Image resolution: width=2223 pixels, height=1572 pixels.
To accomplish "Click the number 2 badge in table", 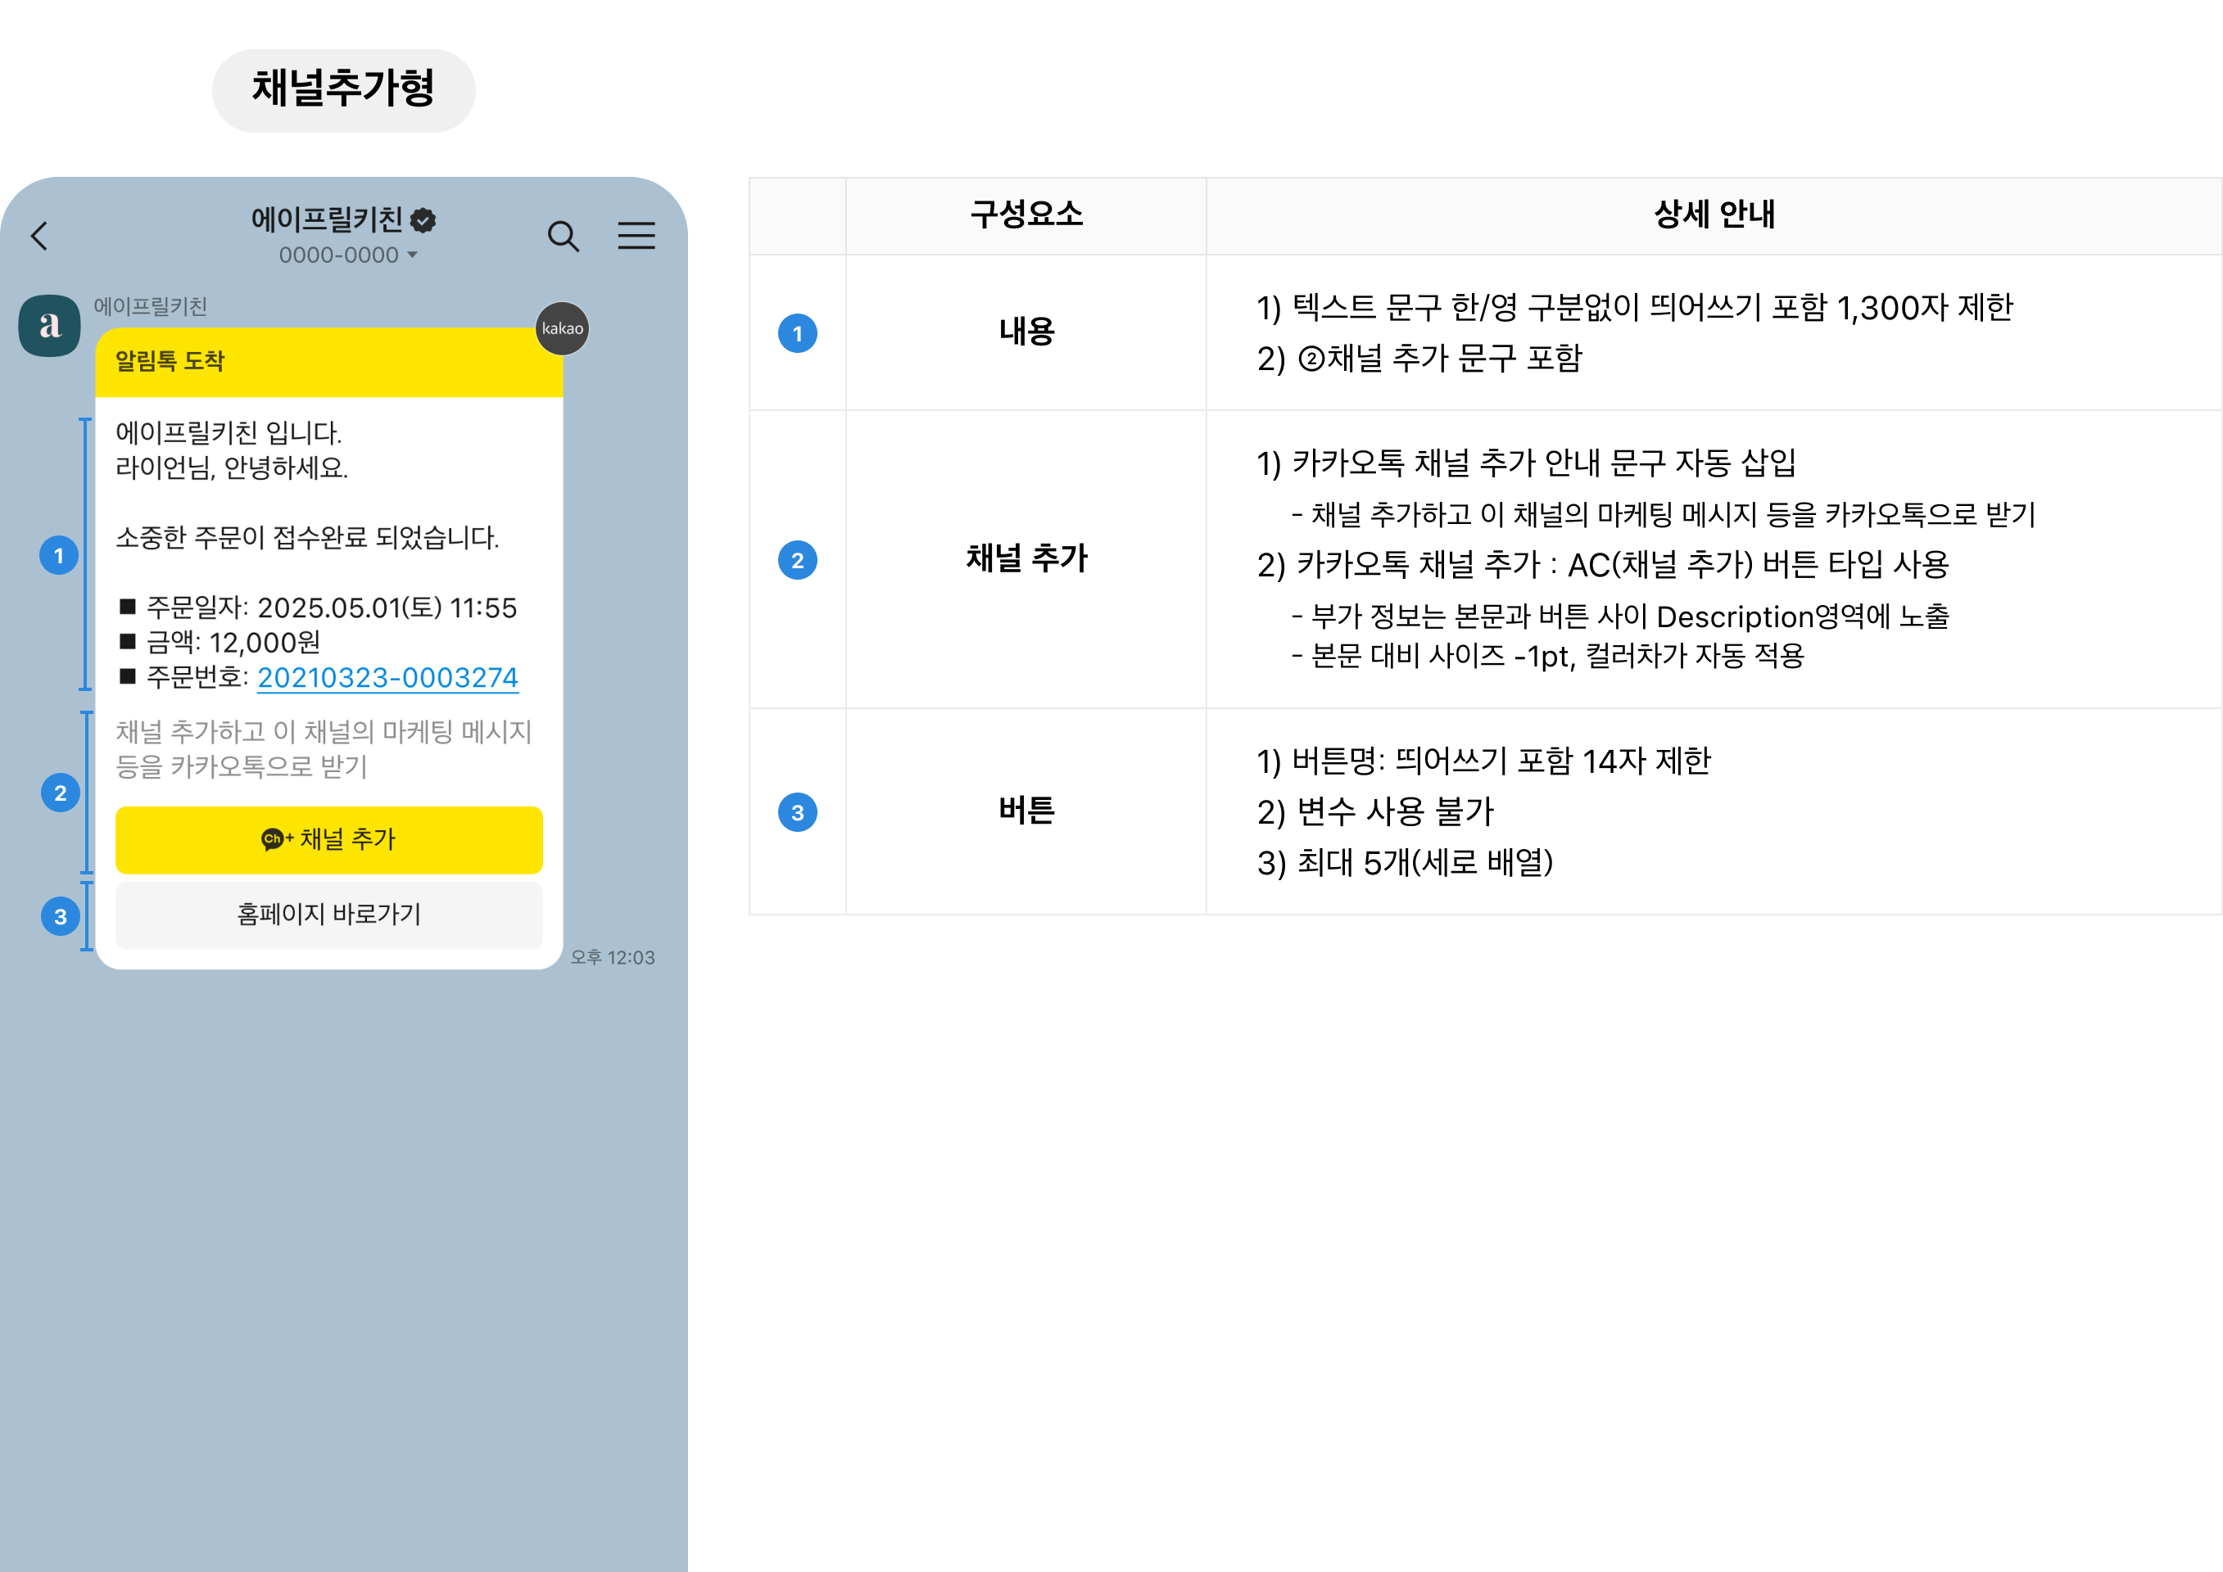I will pyautogui.click(x=797, y=559).
